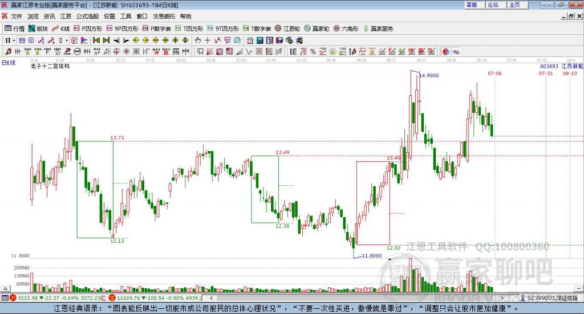Select the red crosshair circle tool
The height and width of the screenshot is (314, 584).
(116, 51)
